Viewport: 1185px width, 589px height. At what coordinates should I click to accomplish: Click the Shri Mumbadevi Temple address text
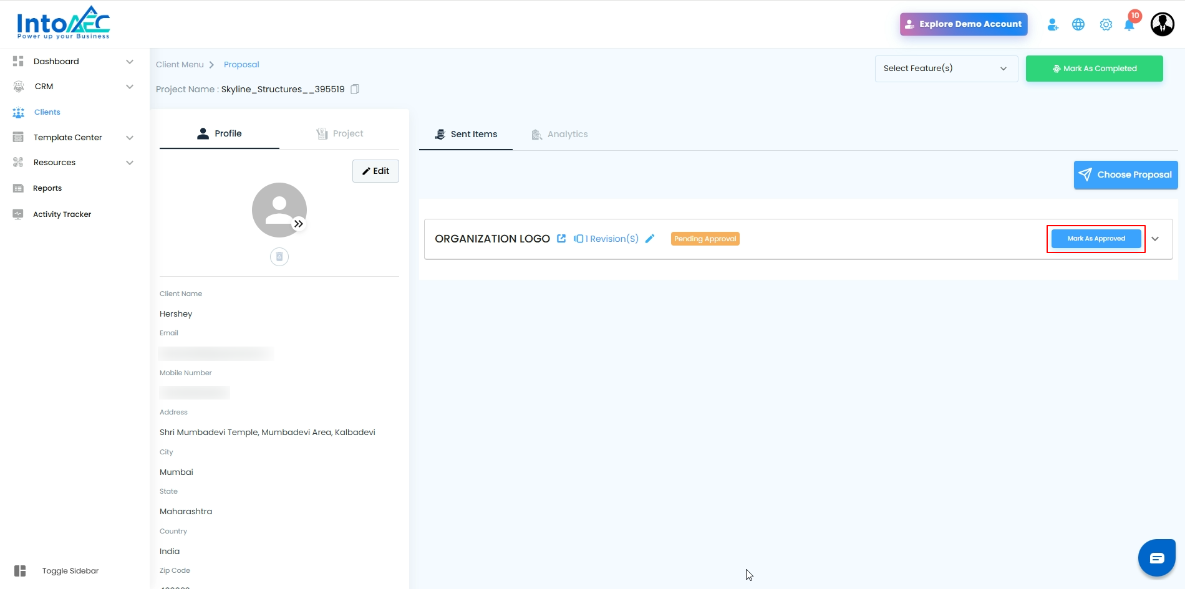(268, 433)
